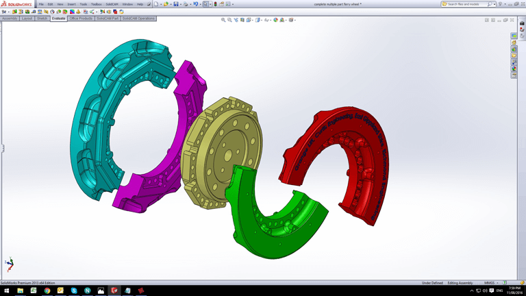526x296 pixels.
Task: Click the Print icon in the top toolbar
Action: tap(186, 4)
